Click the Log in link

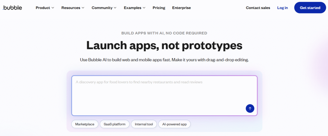point(283,8)
